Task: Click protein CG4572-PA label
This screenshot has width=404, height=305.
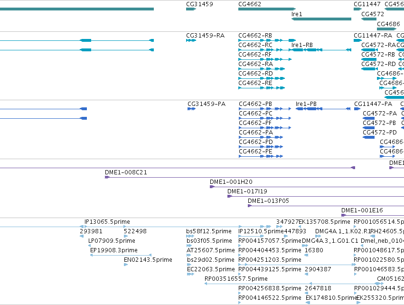Action: tap(380, 114)
